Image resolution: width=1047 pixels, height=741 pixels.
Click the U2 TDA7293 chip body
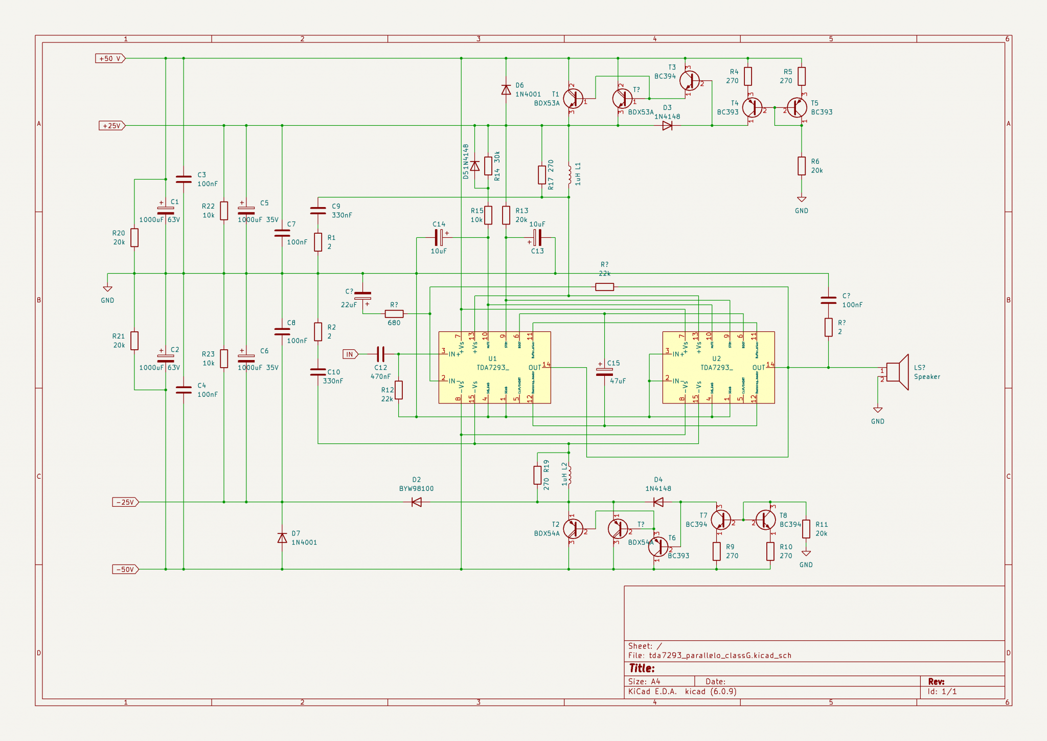tap(718, 367)
